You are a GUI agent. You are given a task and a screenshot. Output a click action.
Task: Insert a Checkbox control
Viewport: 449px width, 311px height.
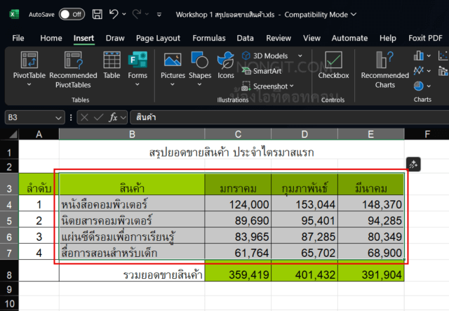point(333,65)
